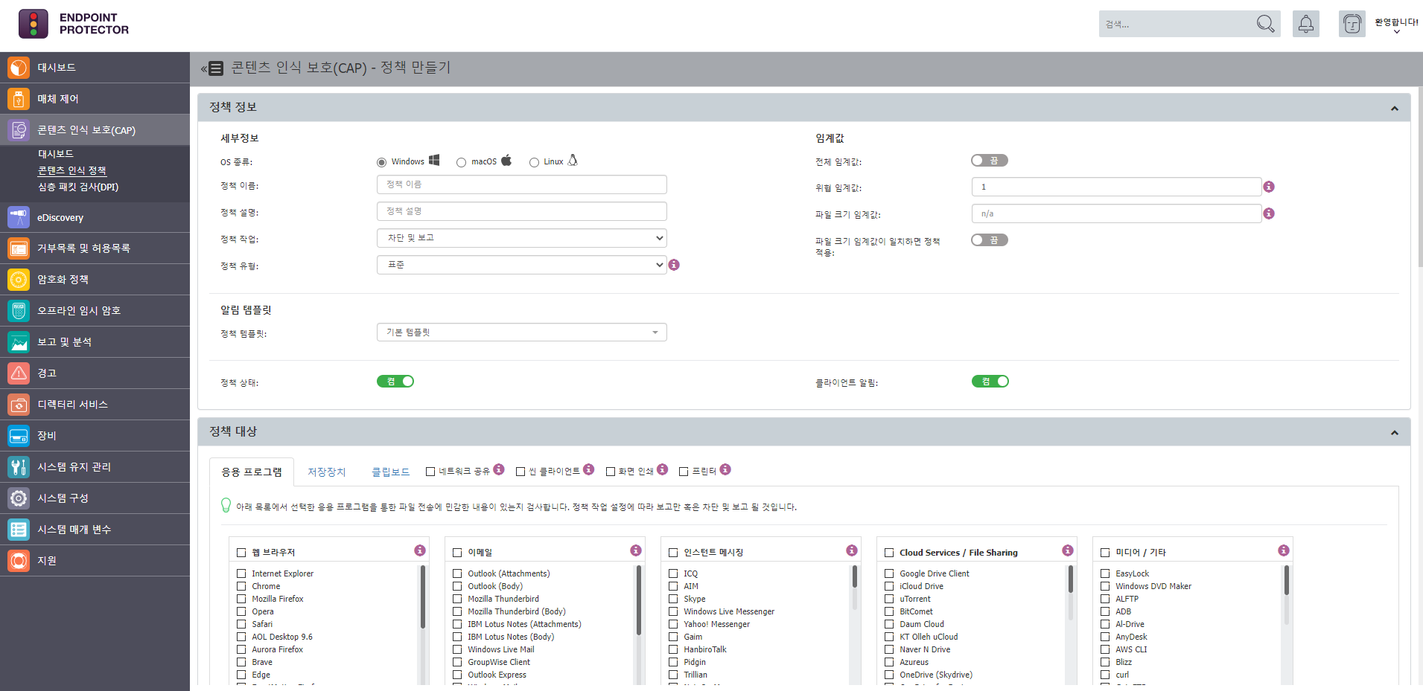Screen dimensions: 1423x691
Task: Open the 시스템 매개 변수 icon
Action: (x=19, y=530)
